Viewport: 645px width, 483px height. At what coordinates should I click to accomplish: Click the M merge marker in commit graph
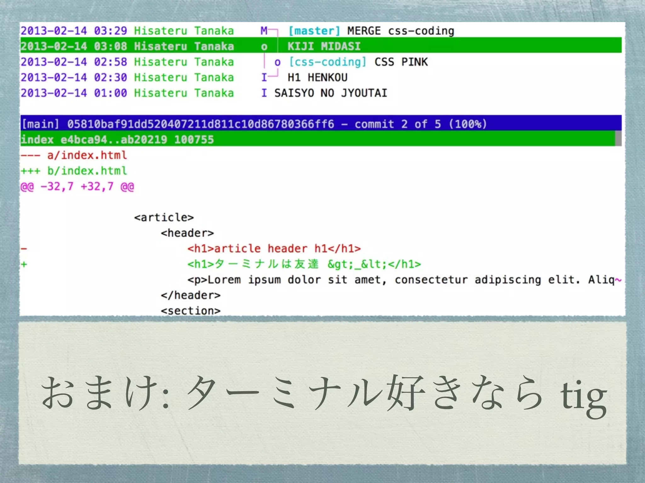point(264,31)
